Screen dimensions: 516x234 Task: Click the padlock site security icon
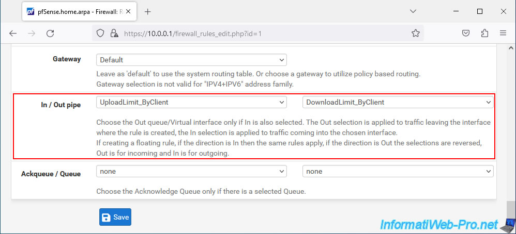114,33
